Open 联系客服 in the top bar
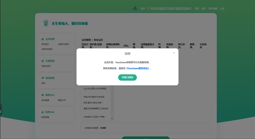255x139 pixels. click(213, 8)
